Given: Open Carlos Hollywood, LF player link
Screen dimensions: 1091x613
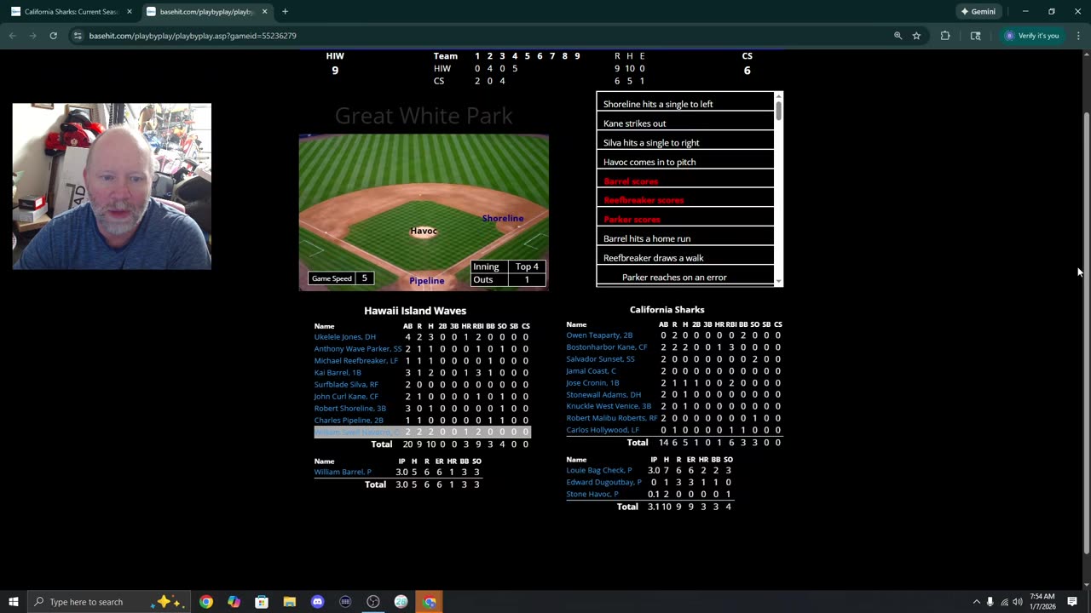Looking at the screenshot, I should (602, 430).
